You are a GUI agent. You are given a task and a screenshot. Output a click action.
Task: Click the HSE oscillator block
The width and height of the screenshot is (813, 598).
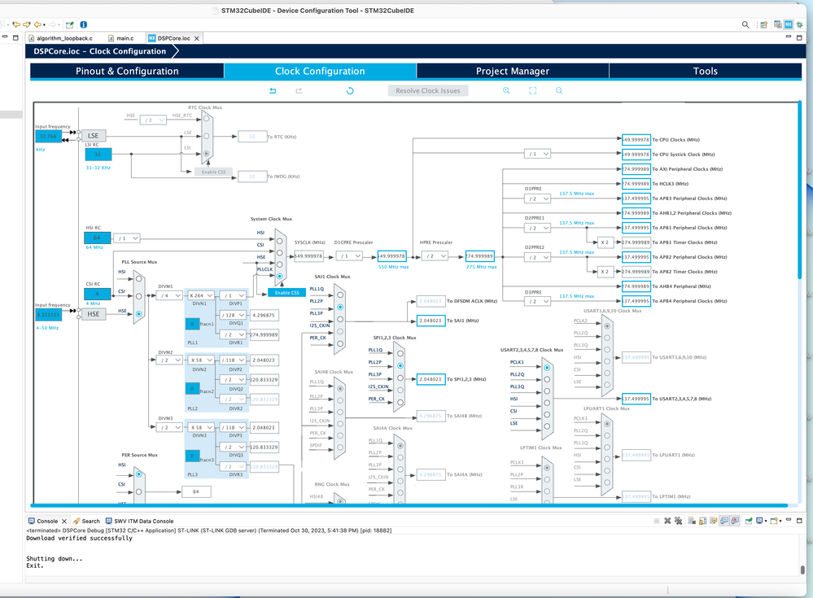tap(94, 314)
